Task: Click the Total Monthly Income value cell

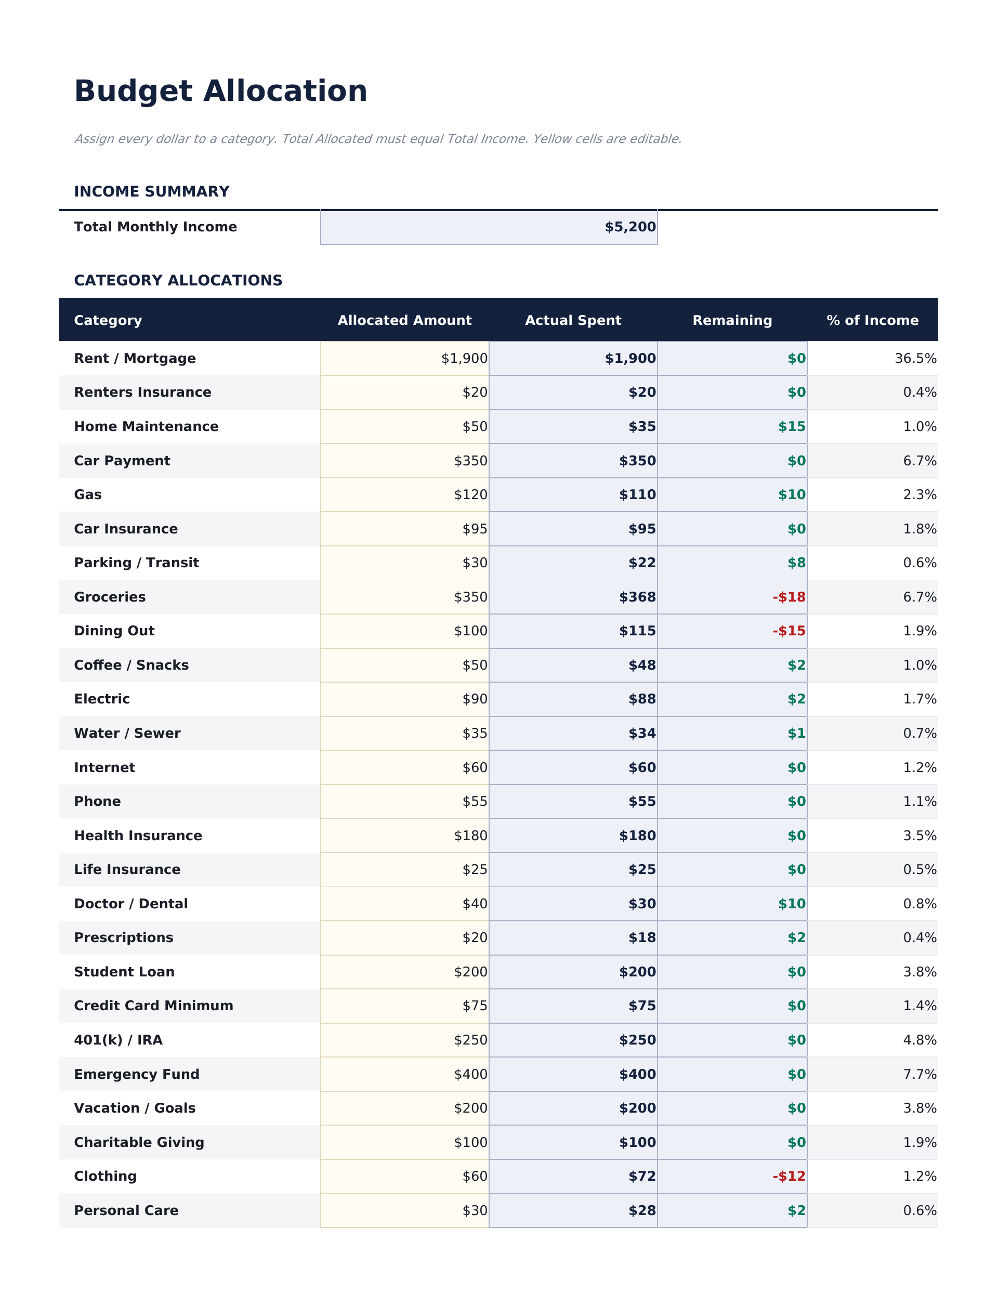Action: click(x=489, y=227)
